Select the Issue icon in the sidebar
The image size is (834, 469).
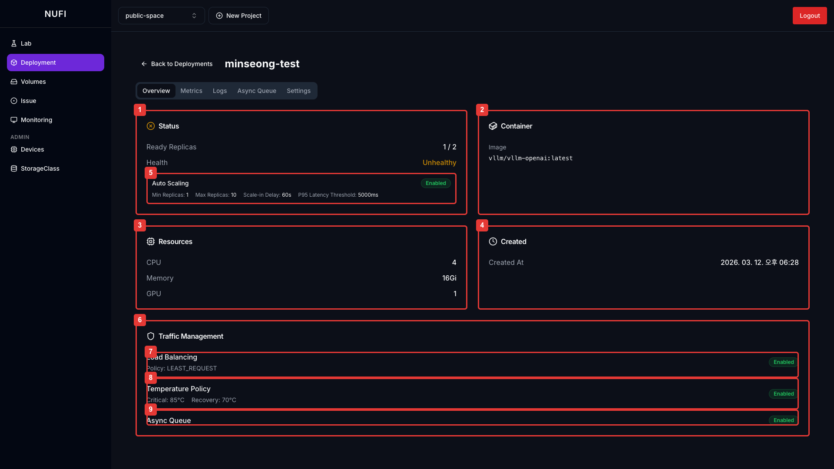(13, 100)
